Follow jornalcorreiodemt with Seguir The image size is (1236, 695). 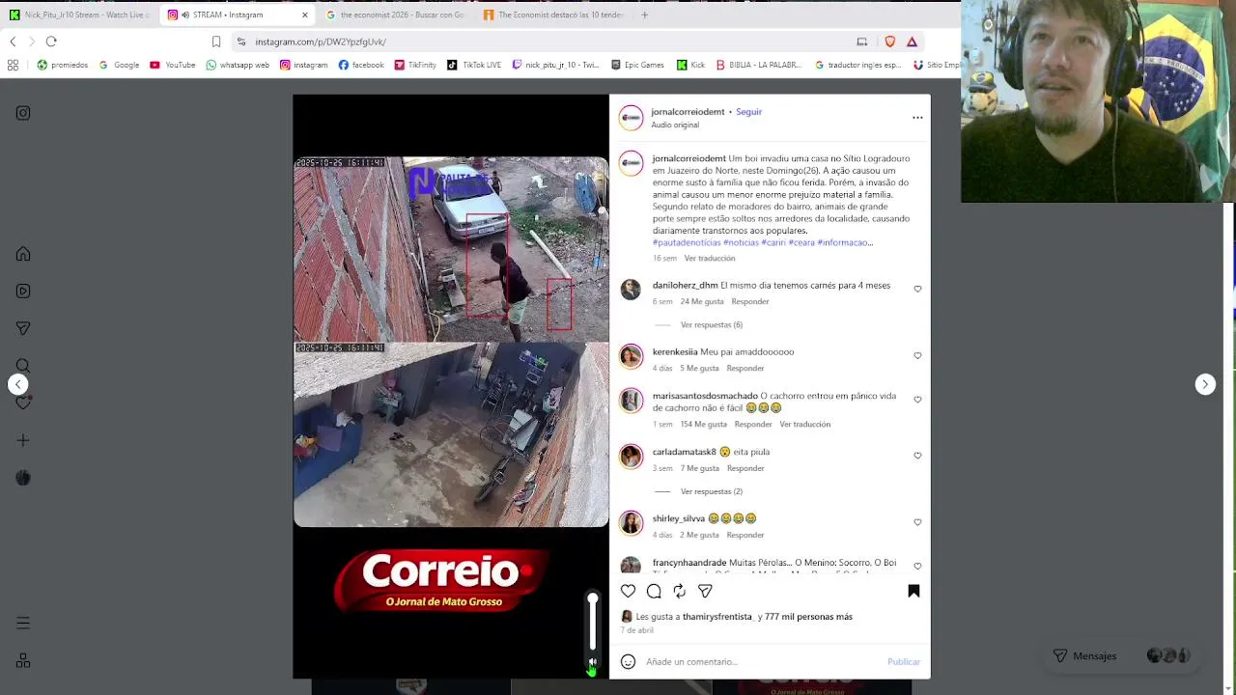pyautogui.click(x=748, y=112)
